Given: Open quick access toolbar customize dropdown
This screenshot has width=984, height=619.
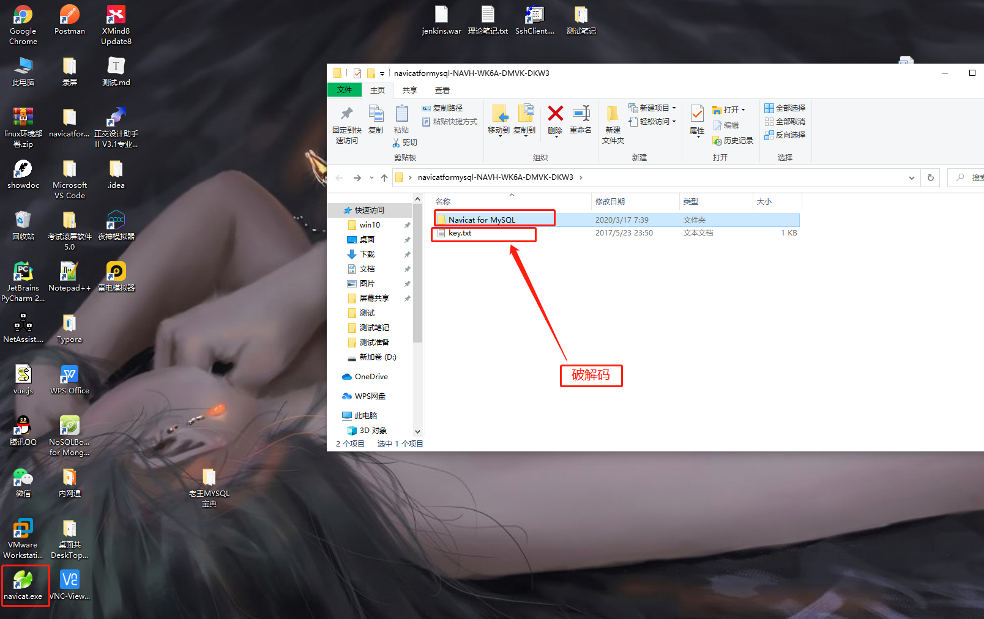Looking at the screenshot, I should [382, 73].
